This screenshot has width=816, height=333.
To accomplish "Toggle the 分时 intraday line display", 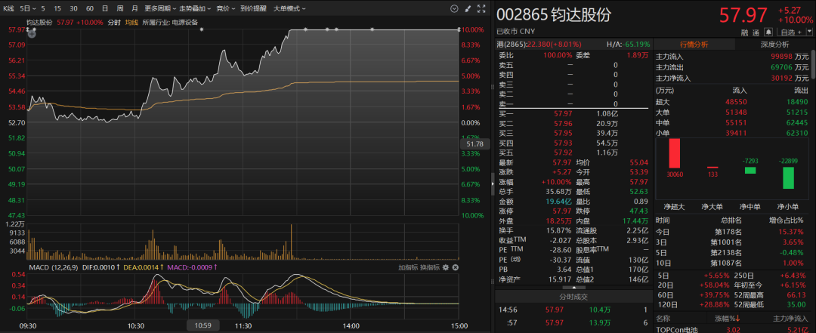I will pyautogui.click(x=114, y=23).
